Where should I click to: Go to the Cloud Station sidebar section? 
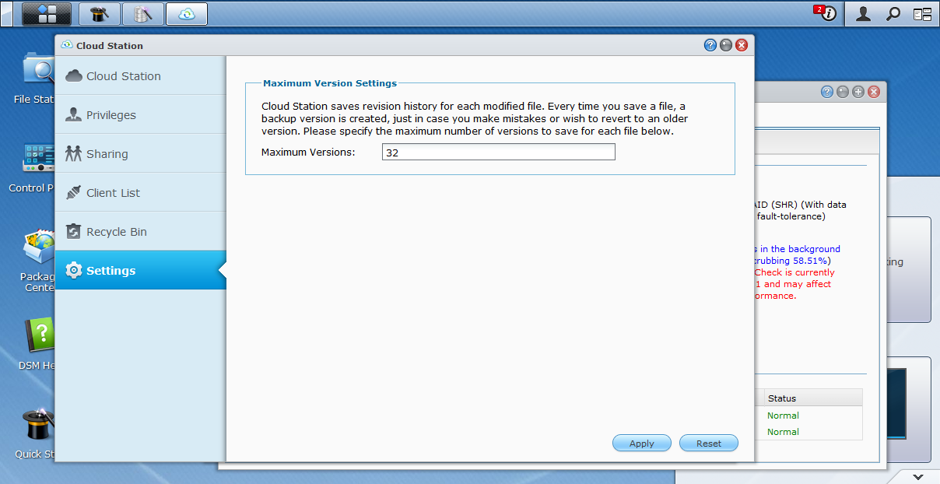point(141,75)
